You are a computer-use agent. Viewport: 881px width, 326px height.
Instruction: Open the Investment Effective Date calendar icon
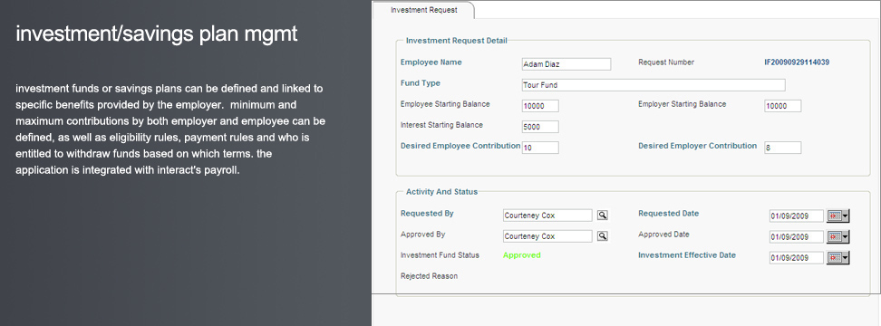(835, 257)
